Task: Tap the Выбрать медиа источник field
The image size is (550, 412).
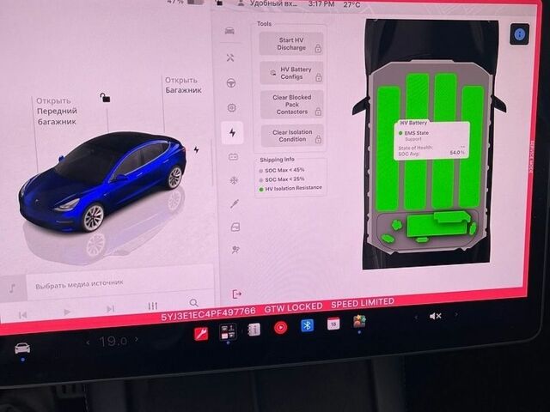Action: (x=119, y=283)
